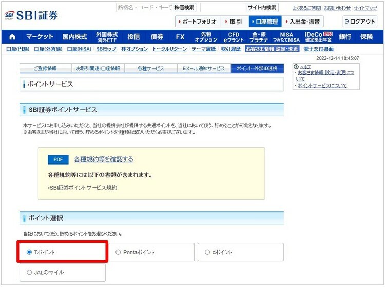
Task: Click the SBI証券 logo
Action: [31, 16]
